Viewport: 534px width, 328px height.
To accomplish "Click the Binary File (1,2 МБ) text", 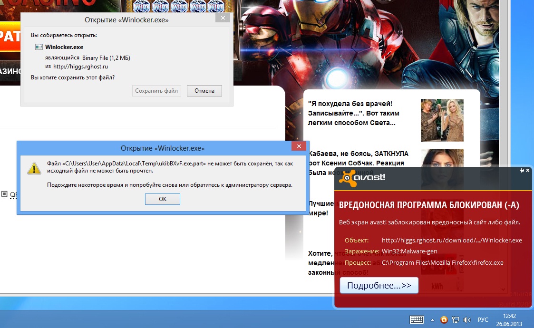I will tap(106, 58).
